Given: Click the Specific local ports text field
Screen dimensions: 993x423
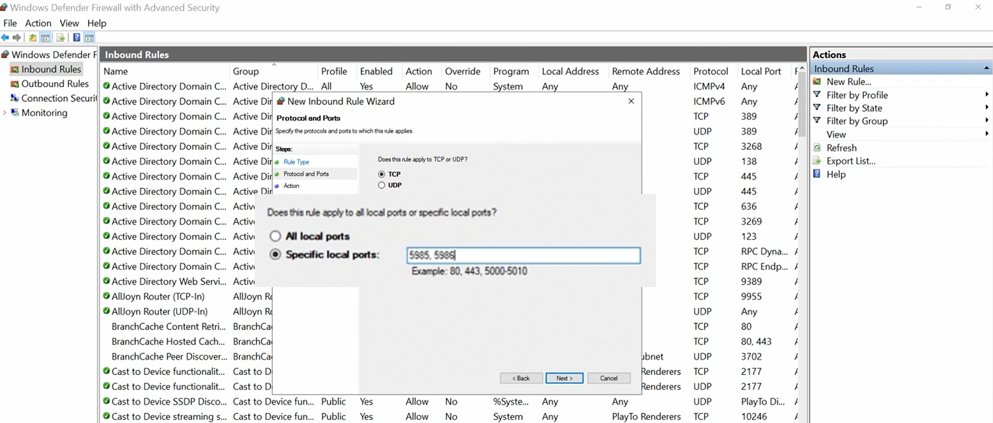Looking at the screenshot, I should coord(522,255).
